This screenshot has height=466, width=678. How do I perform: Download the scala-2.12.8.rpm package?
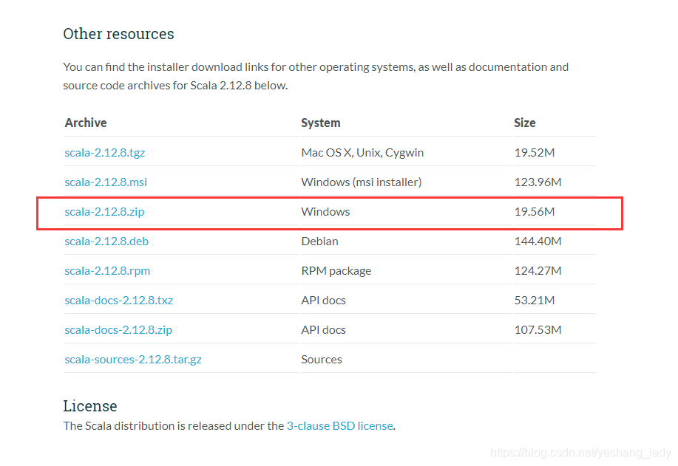pyautogui.click(x=107, y=271)
